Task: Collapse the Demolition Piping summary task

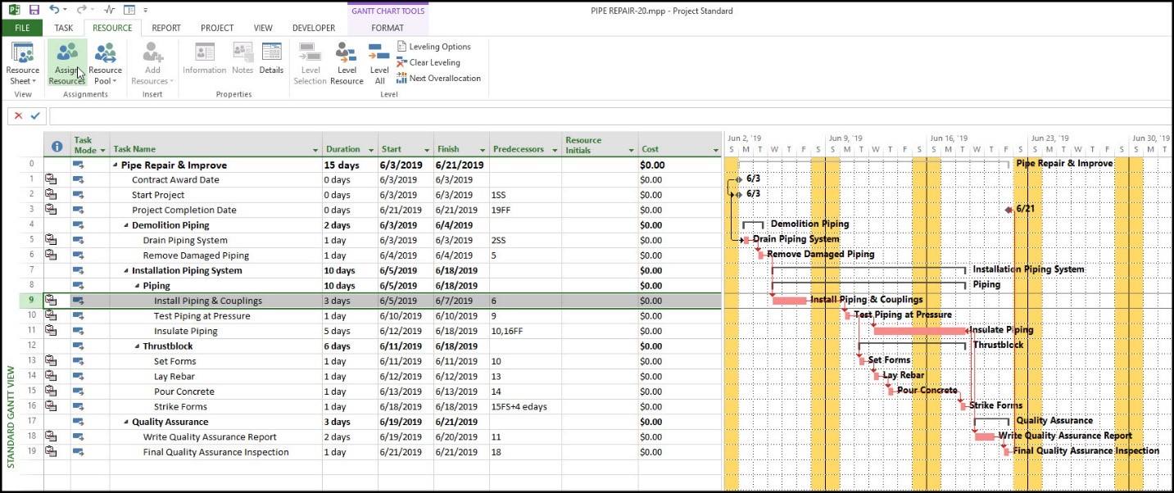Action: 126,225
